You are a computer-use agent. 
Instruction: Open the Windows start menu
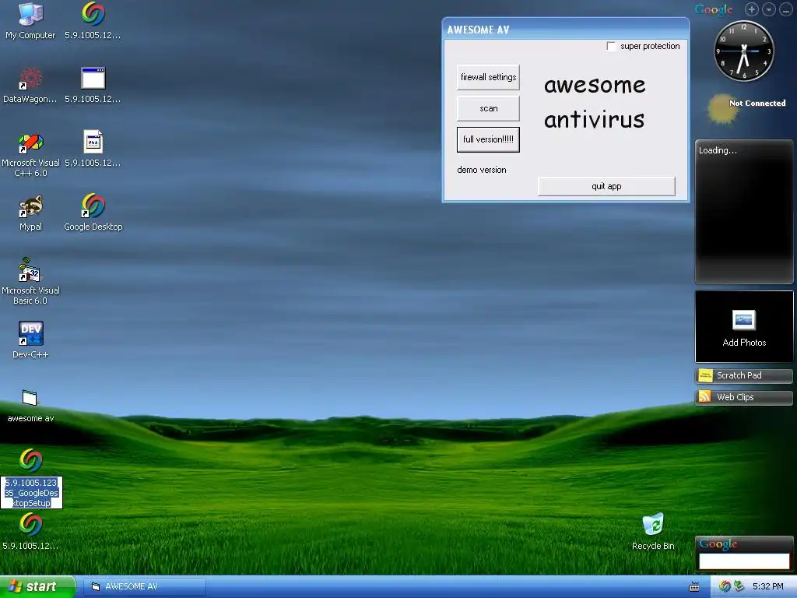pyautogui.click(x=37, y=587)
